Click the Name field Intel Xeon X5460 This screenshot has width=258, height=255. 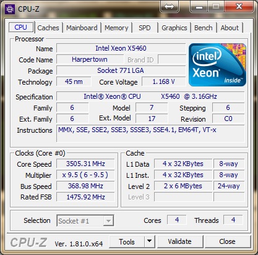tap(121, 48)
